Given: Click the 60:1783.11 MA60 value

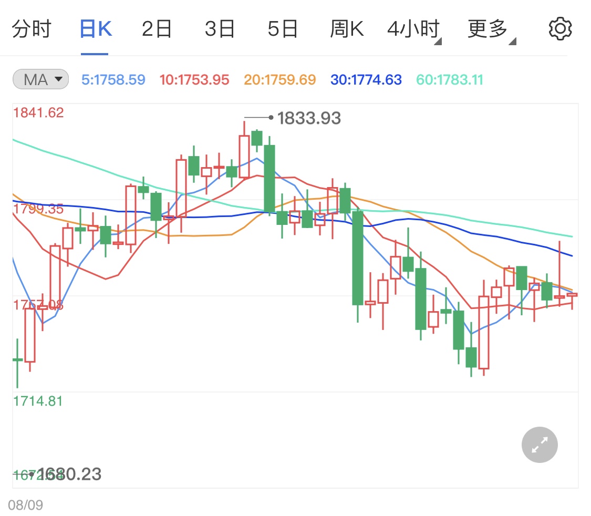Looking at the screenshot, I should click(449, 80).
